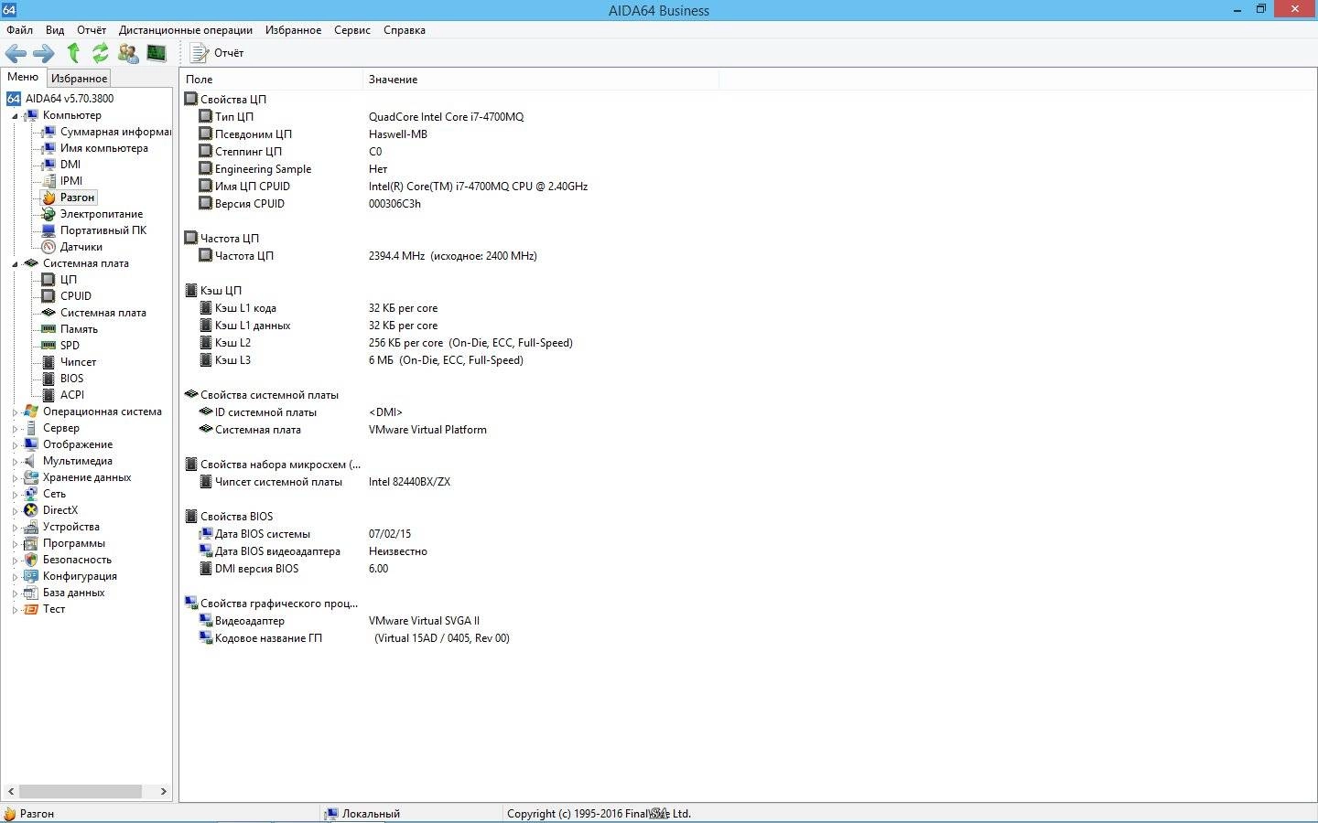Click the Отчёт report toolbar button
Screen dimensions: 1318x823
point(217,53)
